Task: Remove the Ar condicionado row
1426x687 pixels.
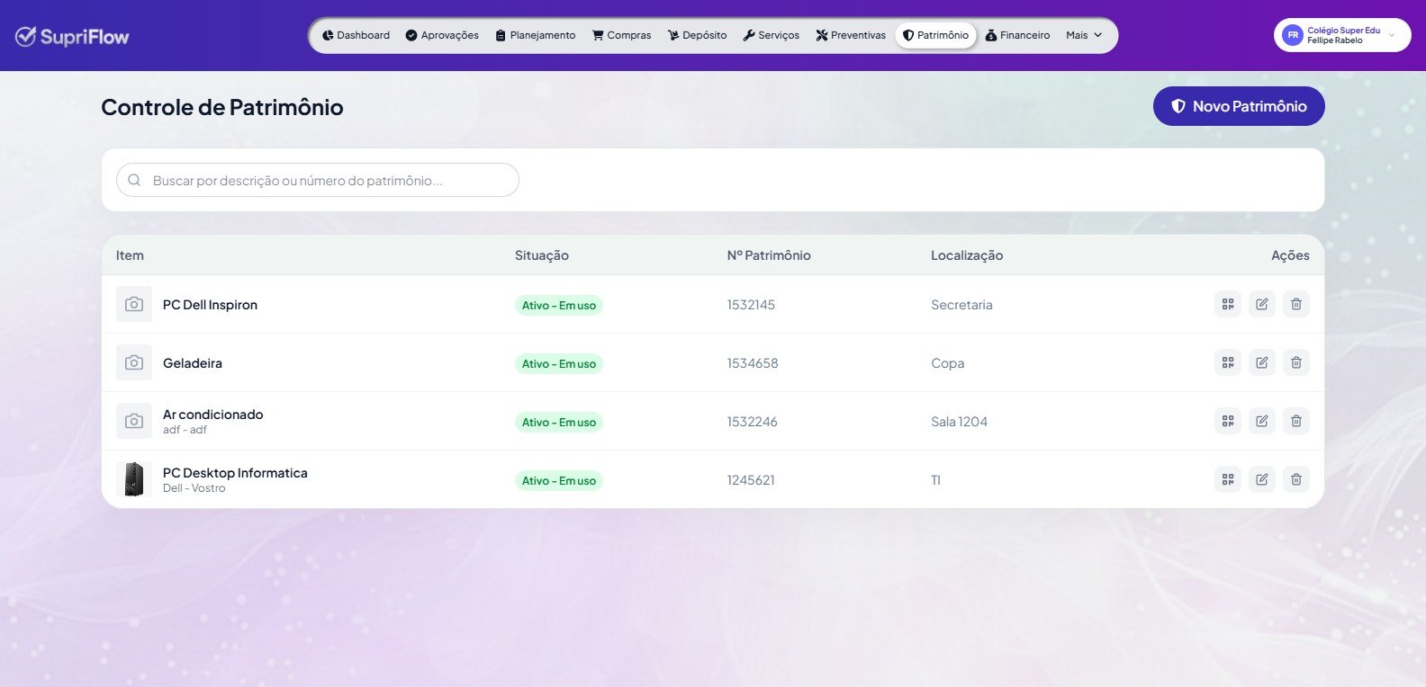Action: [x=1296, y=421]
